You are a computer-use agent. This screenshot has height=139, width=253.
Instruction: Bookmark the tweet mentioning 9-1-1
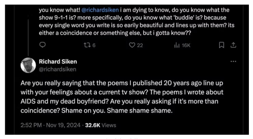[222, 45]
